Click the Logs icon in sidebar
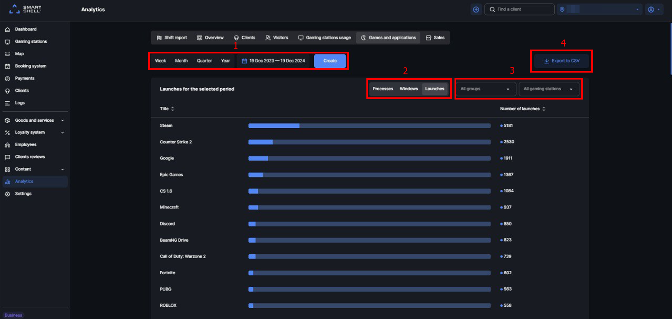672x319 pixels. pyautogui.click(x=7, y=103)
